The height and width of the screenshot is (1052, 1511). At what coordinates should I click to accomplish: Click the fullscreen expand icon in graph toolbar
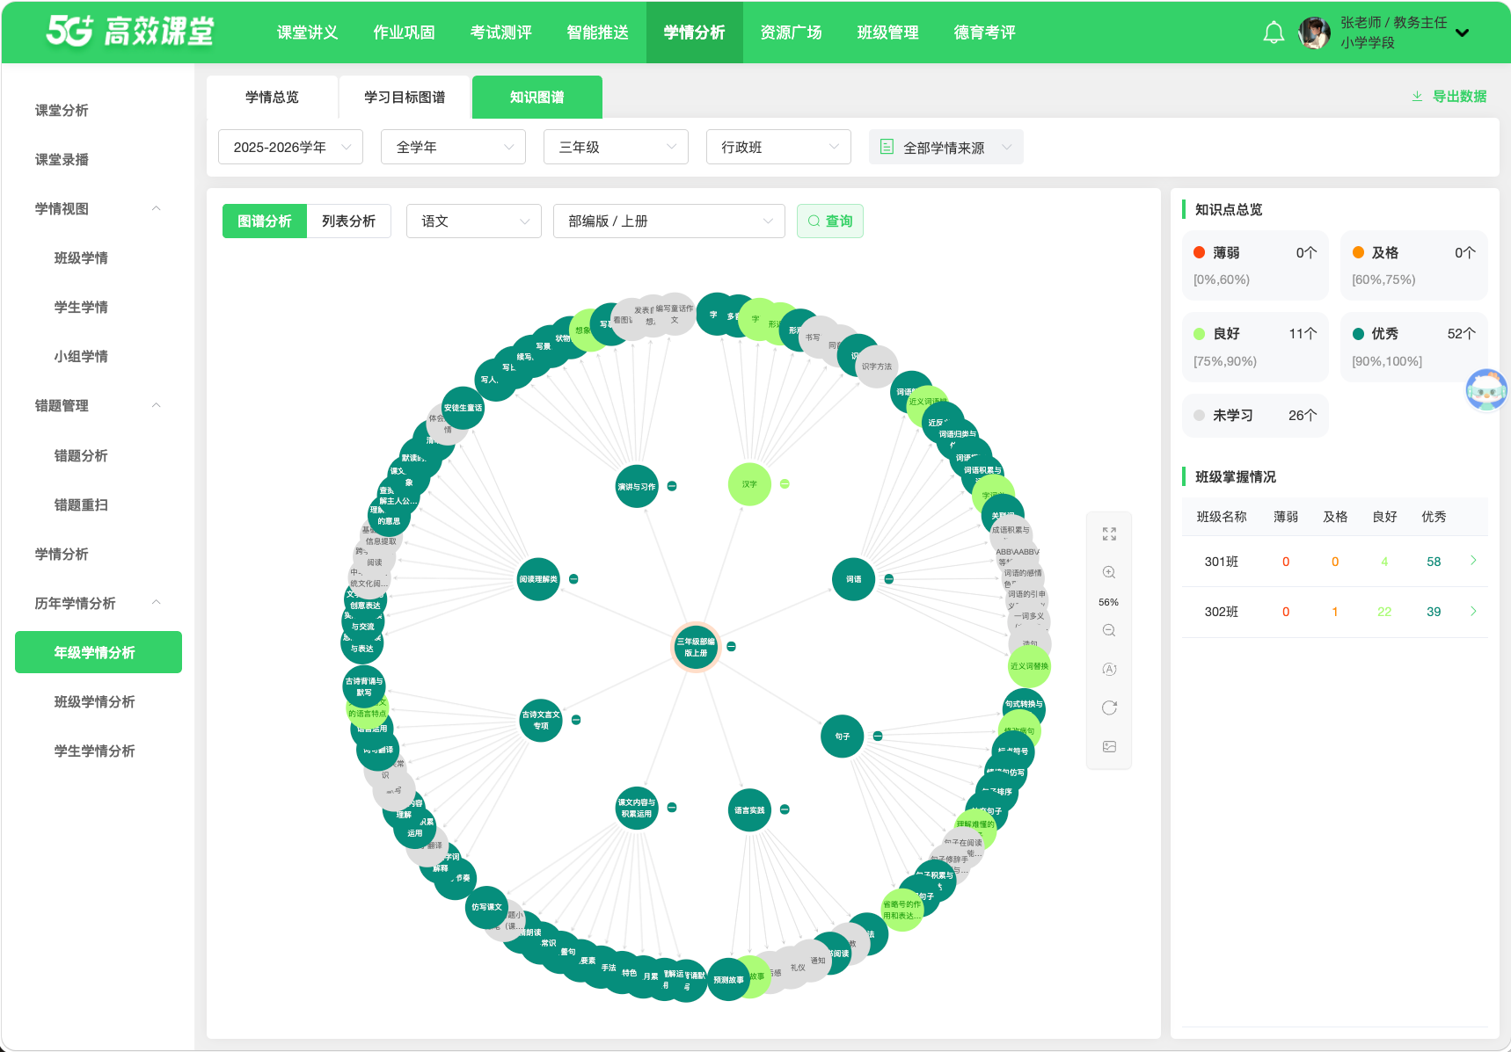pos(1109,533)
